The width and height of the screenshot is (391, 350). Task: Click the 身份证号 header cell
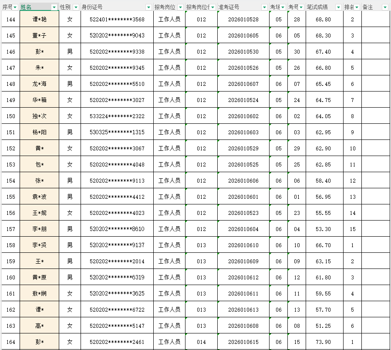coord(117,7)
